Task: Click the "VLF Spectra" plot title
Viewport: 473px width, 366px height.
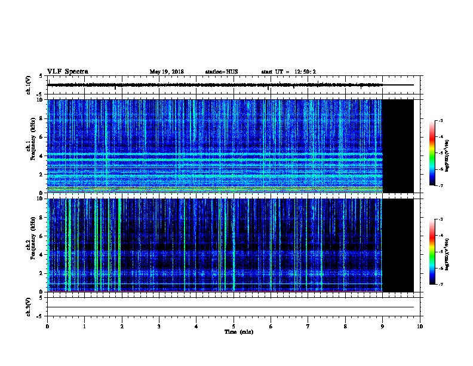Action: click(x=67, y=72)
